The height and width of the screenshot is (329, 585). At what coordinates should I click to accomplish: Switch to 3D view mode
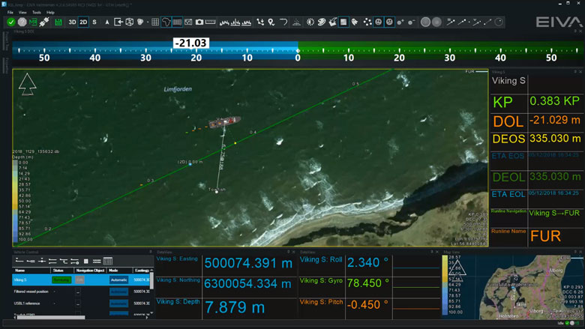click(x=73, y=22)
